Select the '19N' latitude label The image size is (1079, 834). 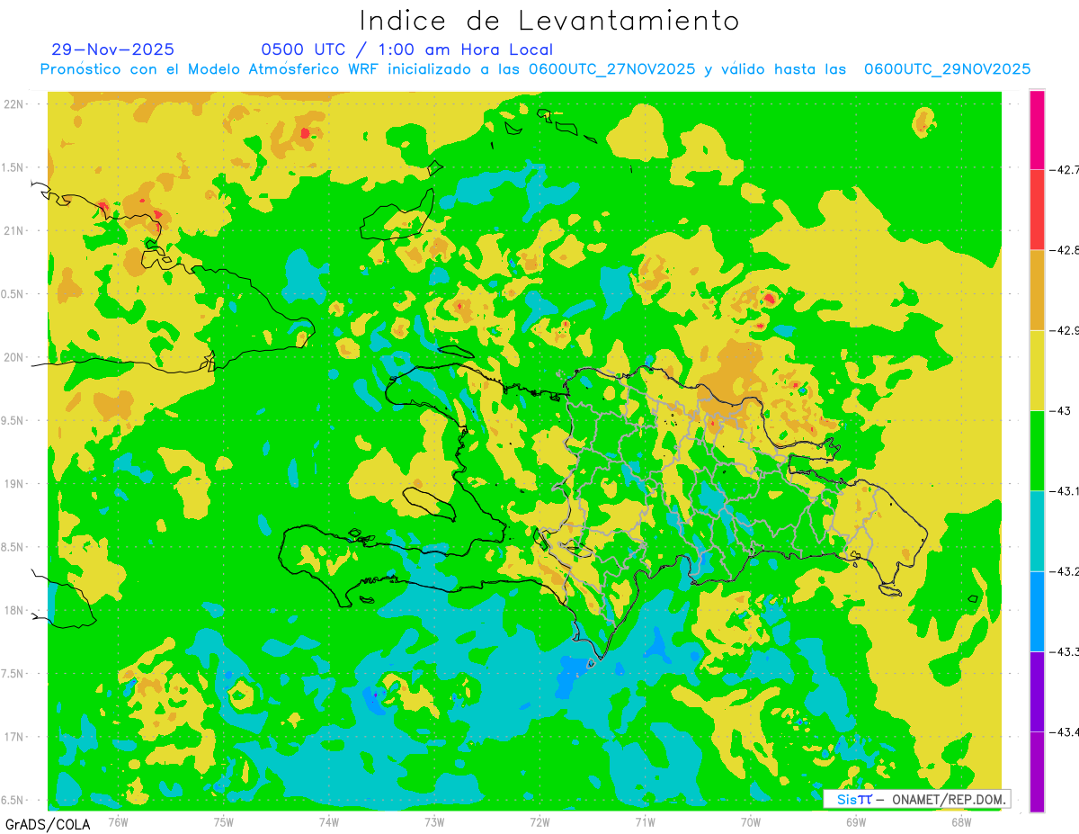14,483
